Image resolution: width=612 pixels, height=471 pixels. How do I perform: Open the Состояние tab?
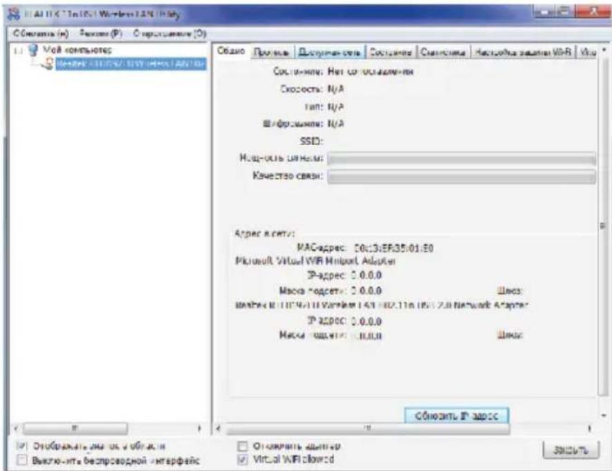pos(391,52)
